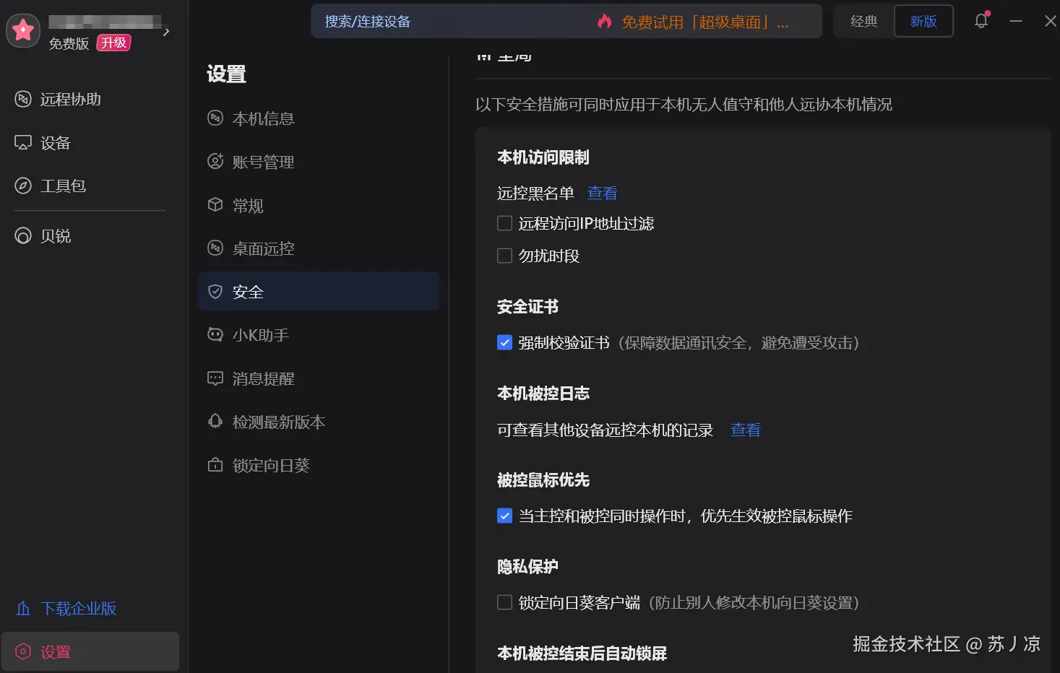Click the pink star avatar icon
The image size is (1060, 673).
23,30
